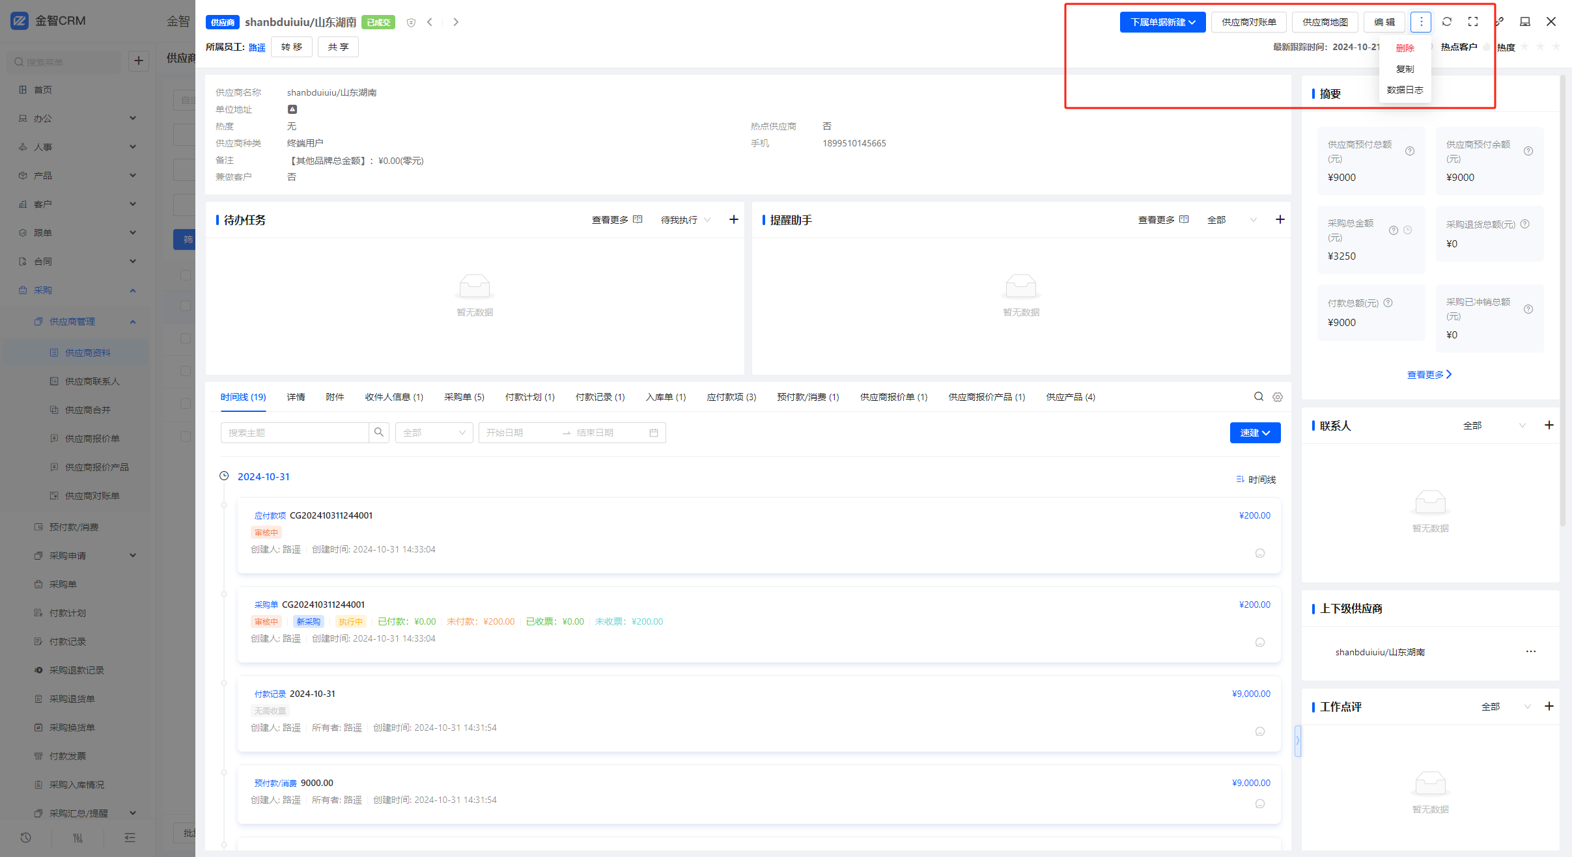Click the 供应商对账单 button
This screenshot has width=1572, height=857.
tap(1249, 22)
